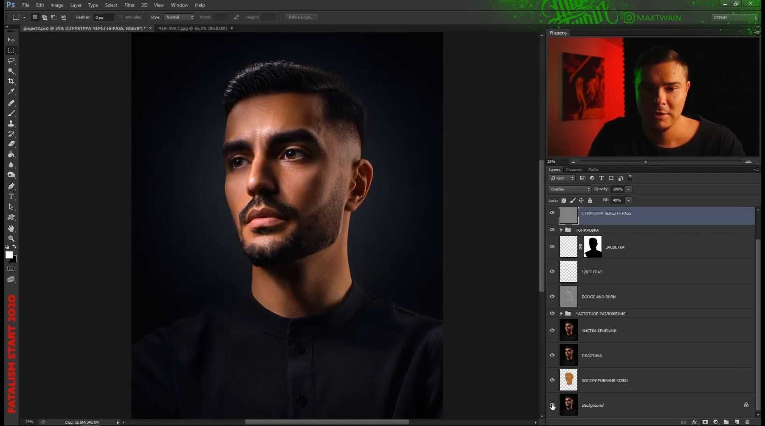Hide the DODGE AND BURN layer
This screenshot has height=426, width=765.
coord(552,296)
